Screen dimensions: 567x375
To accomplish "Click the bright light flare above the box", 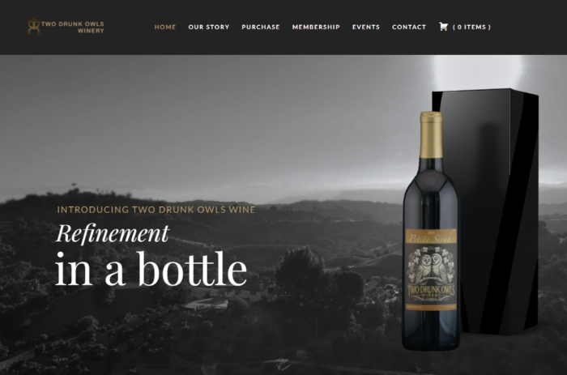I will point(476,72).
